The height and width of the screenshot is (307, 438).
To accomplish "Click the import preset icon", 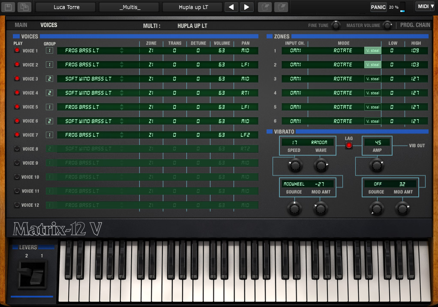I will 264,7.
